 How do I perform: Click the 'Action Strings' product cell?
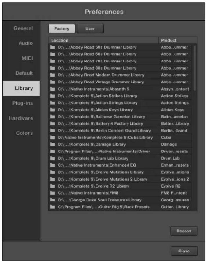tap(175, 103)
